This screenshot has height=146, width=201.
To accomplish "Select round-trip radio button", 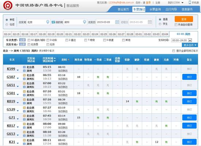I will 7,24.
